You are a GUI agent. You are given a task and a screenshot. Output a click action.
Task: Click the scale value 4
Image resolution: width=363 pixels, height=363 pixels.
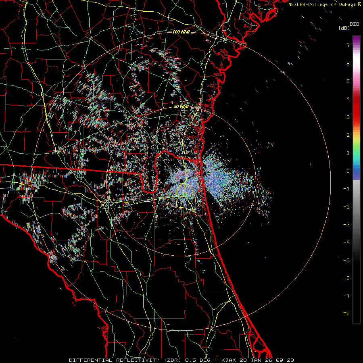(x=348, y=99)
